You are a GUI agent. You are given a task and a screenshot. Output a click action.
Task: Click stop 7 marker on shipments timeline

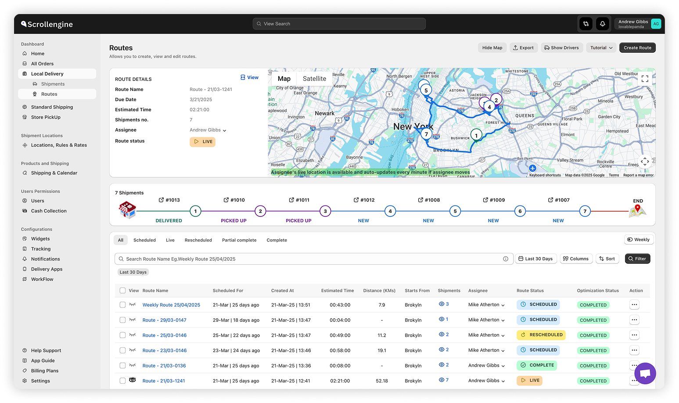585,211
